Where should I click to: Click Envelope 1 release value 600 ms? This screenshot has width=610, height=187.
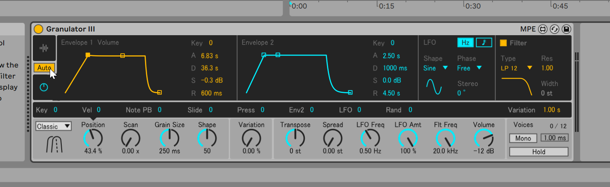click(x=212, y=93)
